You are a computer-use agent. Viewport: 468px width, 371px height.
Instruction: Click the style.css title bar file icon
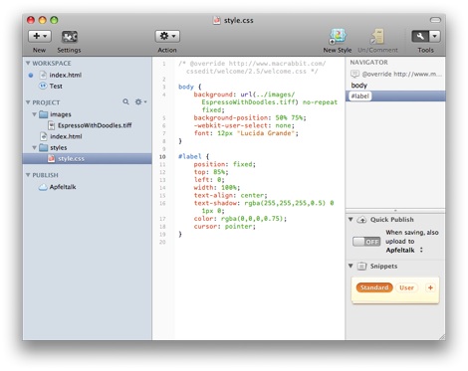tap(217, 20)
